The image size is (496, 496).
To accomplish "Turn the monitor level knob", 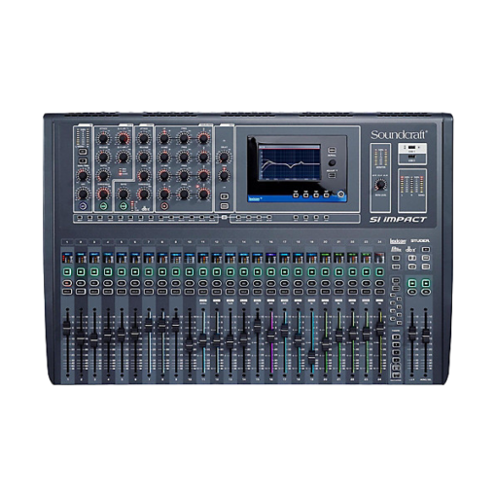I will click(x=380, y=185).
